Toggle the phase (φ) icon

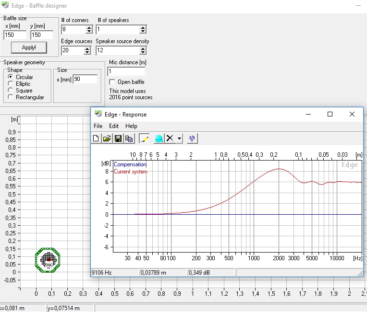[x=192, y=139]
